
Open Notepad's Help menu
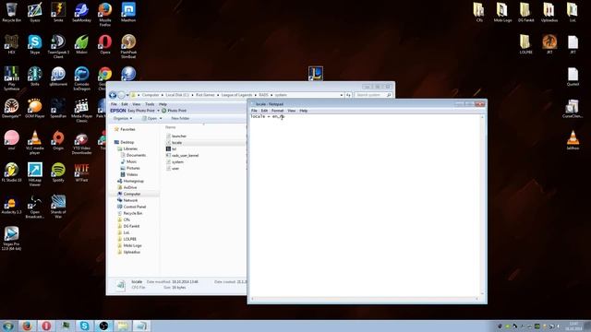coord(304,111)
